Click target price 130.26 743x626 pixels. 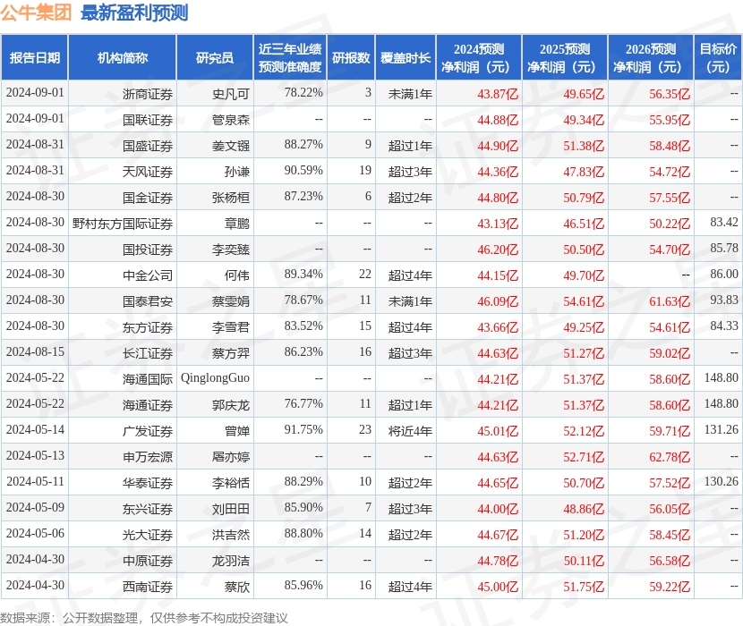click(x=722, y=482)
